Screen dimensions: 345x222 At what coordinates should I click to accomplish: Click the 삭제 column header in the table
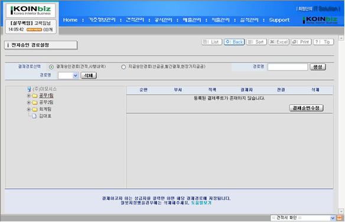click(x=315, y=90)
